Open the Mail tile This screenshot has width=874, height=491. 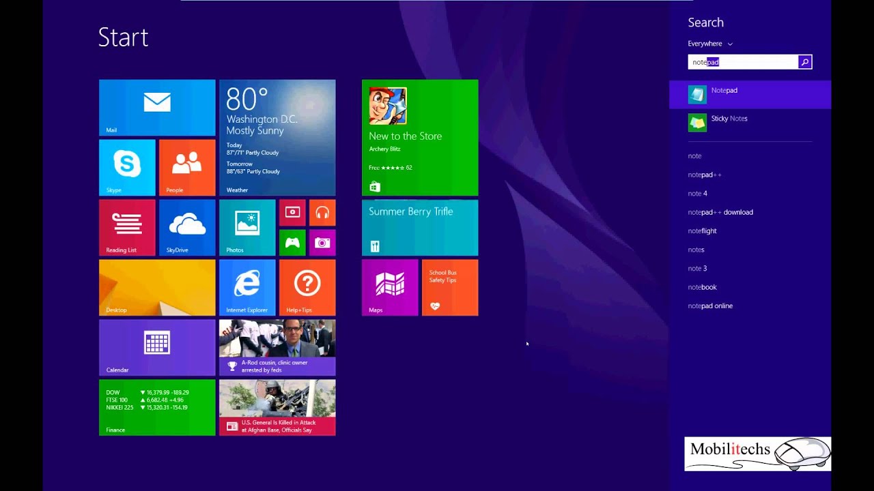click(x=157, y=108)
